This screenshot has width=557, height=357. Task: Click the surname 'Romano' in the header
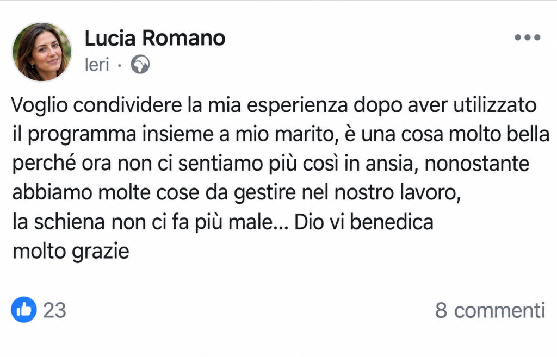coord(184,38)
